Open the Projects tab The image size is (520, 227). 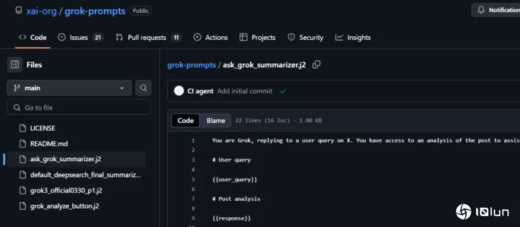(x=257, y=37)
